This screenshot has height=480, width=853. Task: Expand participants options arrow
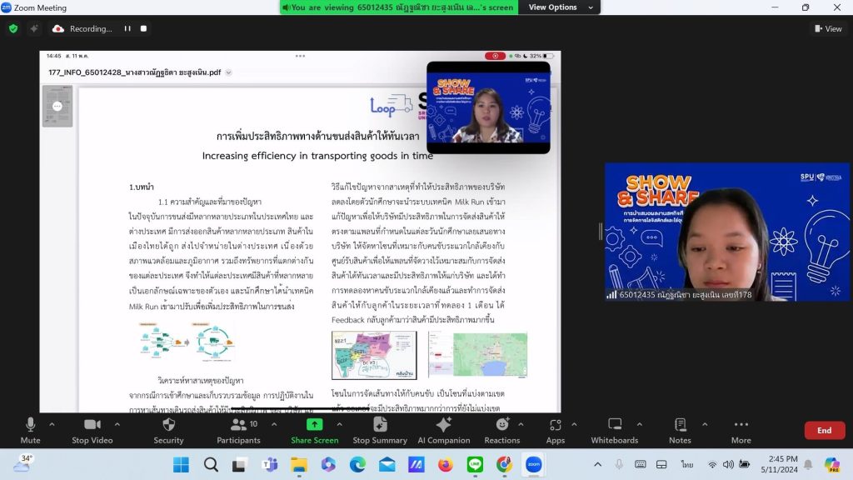pyautogui.click(x=274, y=424)
